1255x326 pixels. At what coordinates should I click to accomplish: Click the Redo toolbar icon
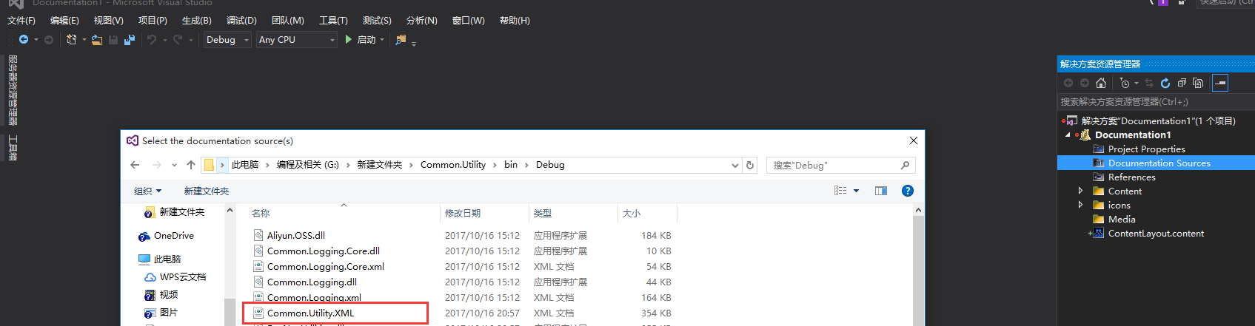(x=178, y=40)
